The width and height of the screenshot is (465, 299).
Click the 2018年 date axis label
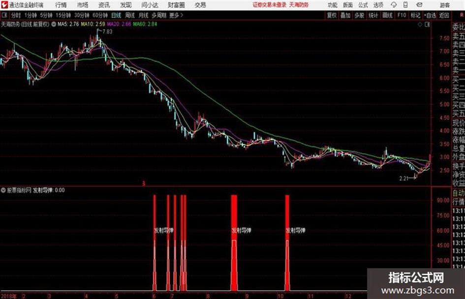[9, 296]
